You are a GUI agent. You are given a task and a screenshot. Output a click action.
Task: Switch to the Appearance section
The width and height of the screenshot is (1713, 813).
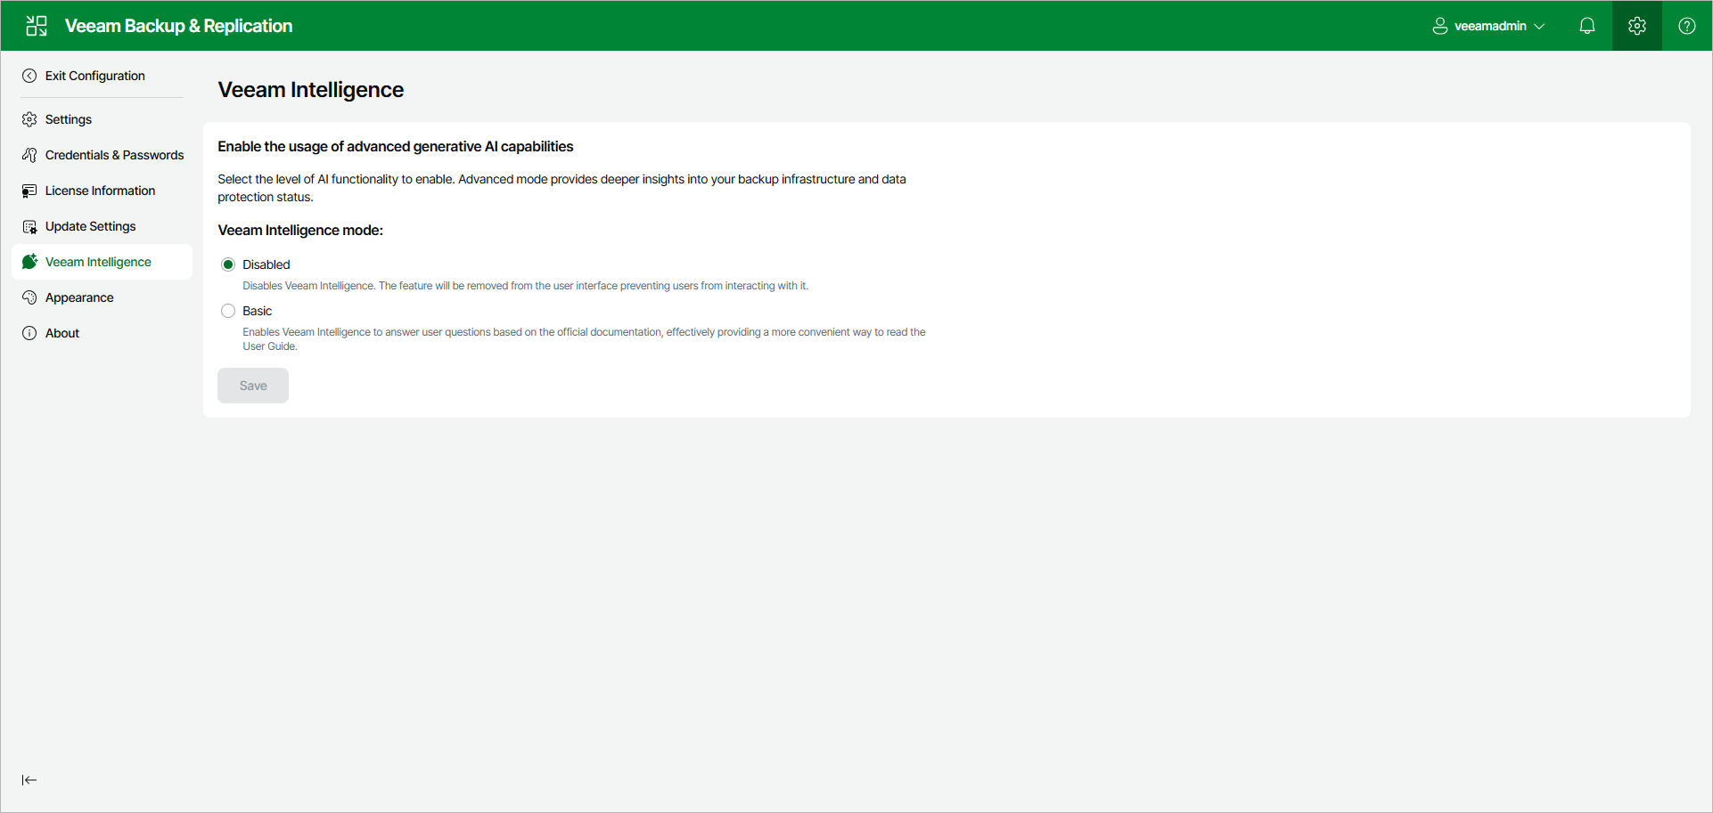pyautogui.click(x=102, y=297)
